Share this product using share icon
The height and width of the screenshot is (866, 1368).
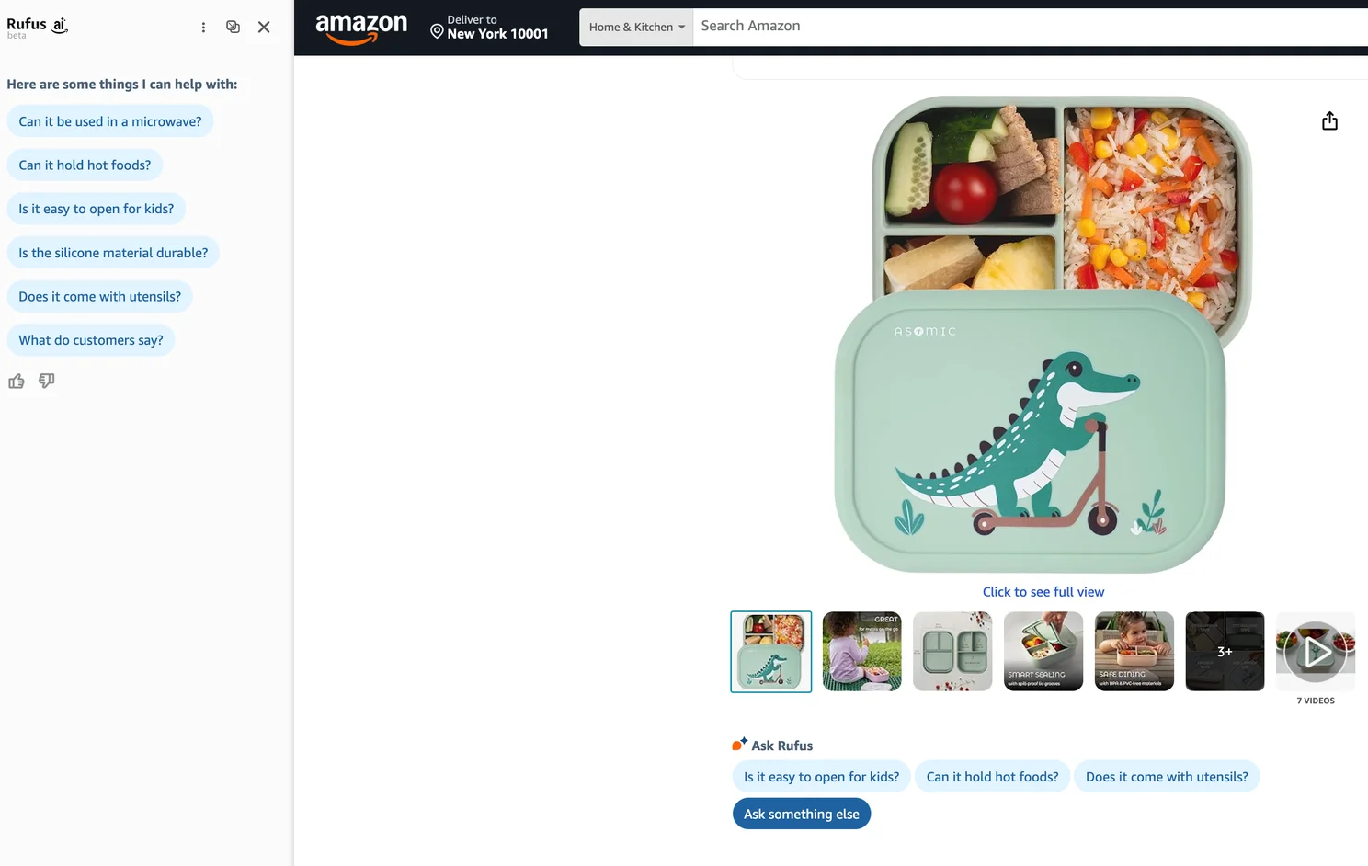(1329, 121)
